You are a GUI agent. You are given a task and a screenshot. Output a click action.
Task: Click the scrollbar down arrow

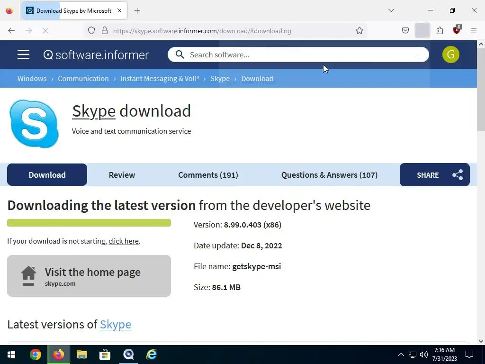[481, 341]
